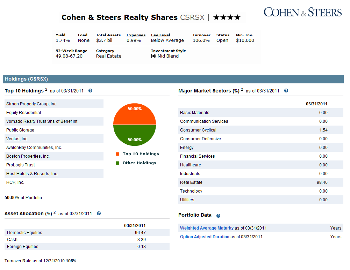Open help for Top 10 Holdings
Screen dimensions: 350x270
(90, 91)
